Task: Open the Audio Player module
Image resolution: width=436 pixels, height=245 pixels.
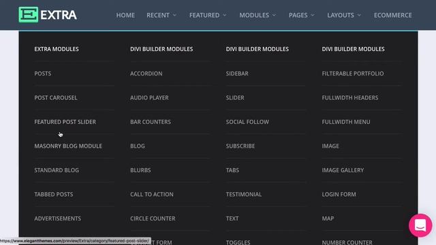Action: (x=149, y=98)
